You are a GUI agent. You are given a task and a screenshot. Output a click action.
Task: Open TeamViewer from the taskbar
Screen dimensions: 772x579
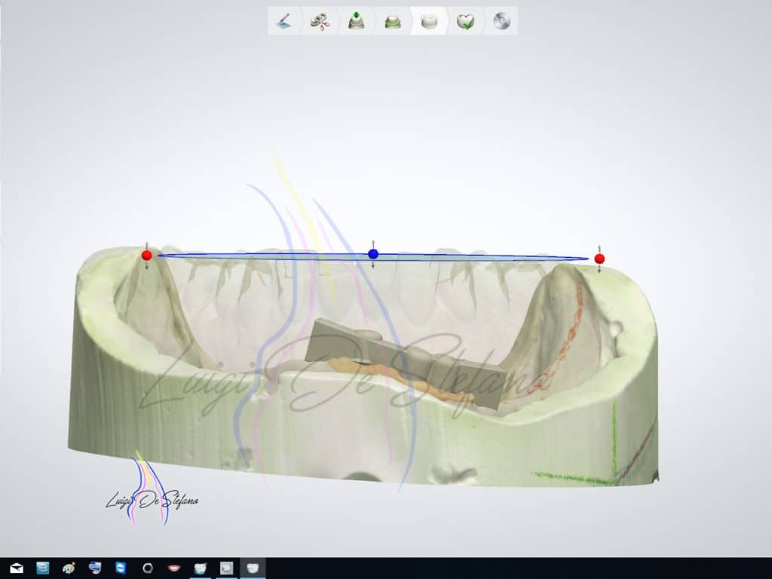(x=121, y=568)
